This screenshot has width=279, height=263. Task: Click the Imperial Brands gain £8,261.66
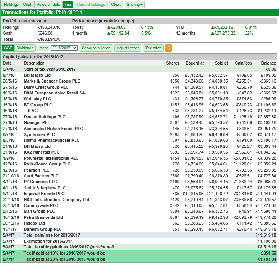[x=242, y=194]
